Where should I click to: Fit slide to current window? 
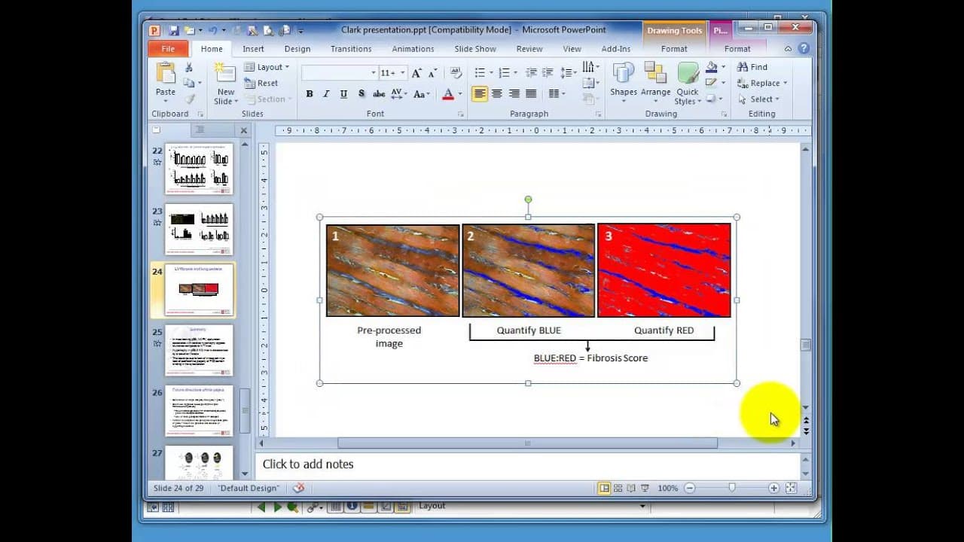coord(791,489)
